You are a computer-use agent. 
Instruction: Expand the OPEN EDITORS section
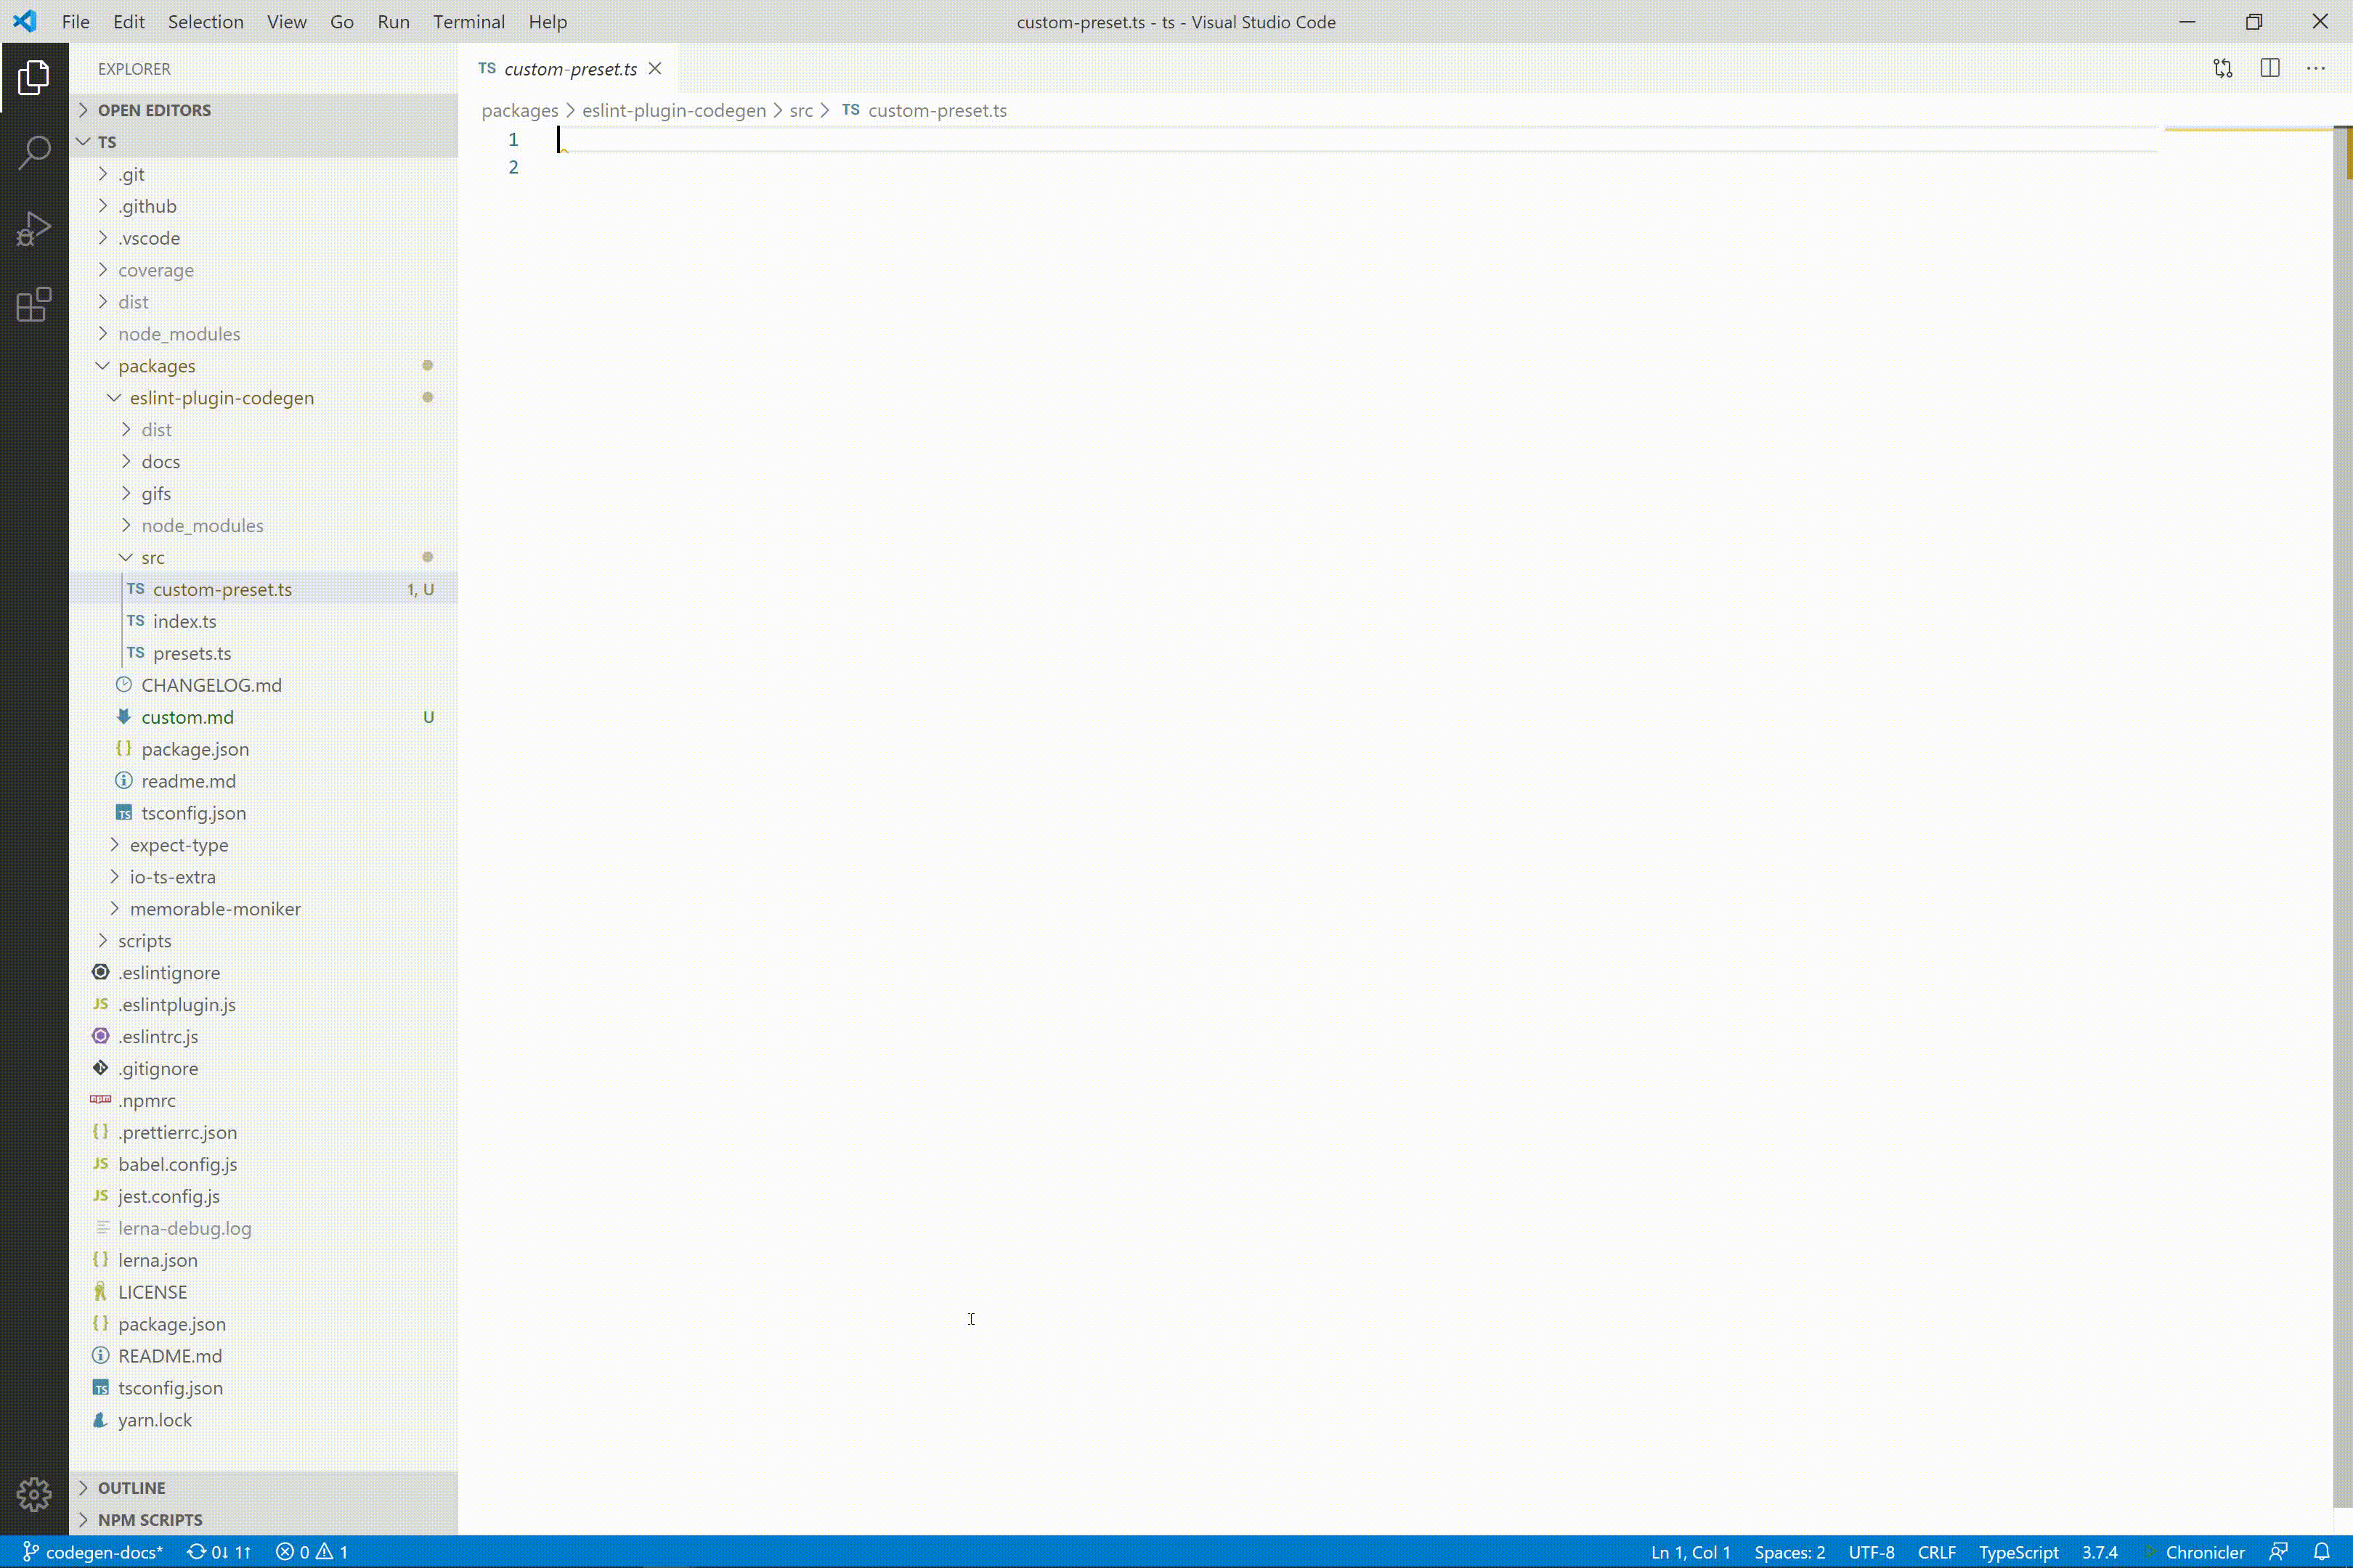pyautogui.click(x=154, y=110)
